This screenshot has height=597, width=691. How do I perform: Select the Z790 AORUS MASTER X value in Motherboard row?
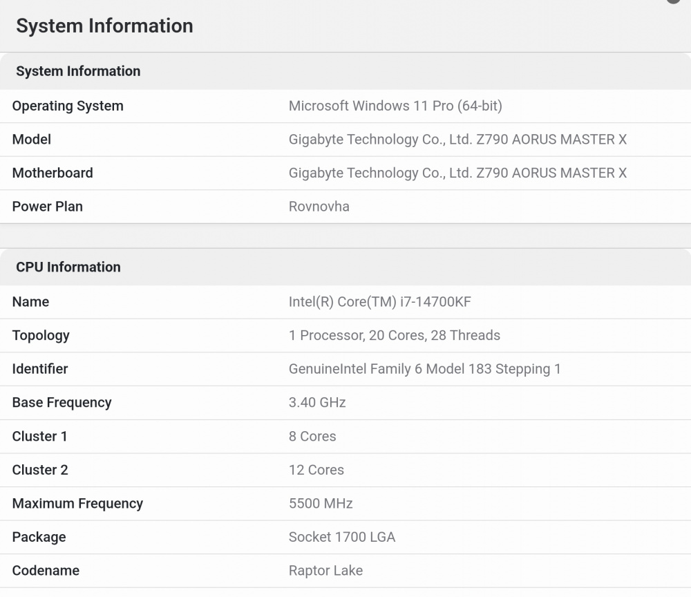click(x=457, y=173)
